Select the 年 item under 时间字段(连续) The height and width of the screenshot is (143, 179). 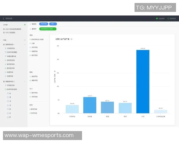[8, 93]
